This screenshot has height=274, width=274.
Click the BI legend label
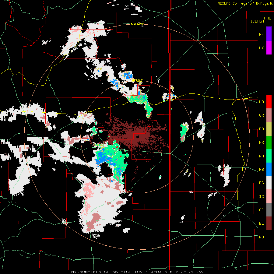(261, 223)
